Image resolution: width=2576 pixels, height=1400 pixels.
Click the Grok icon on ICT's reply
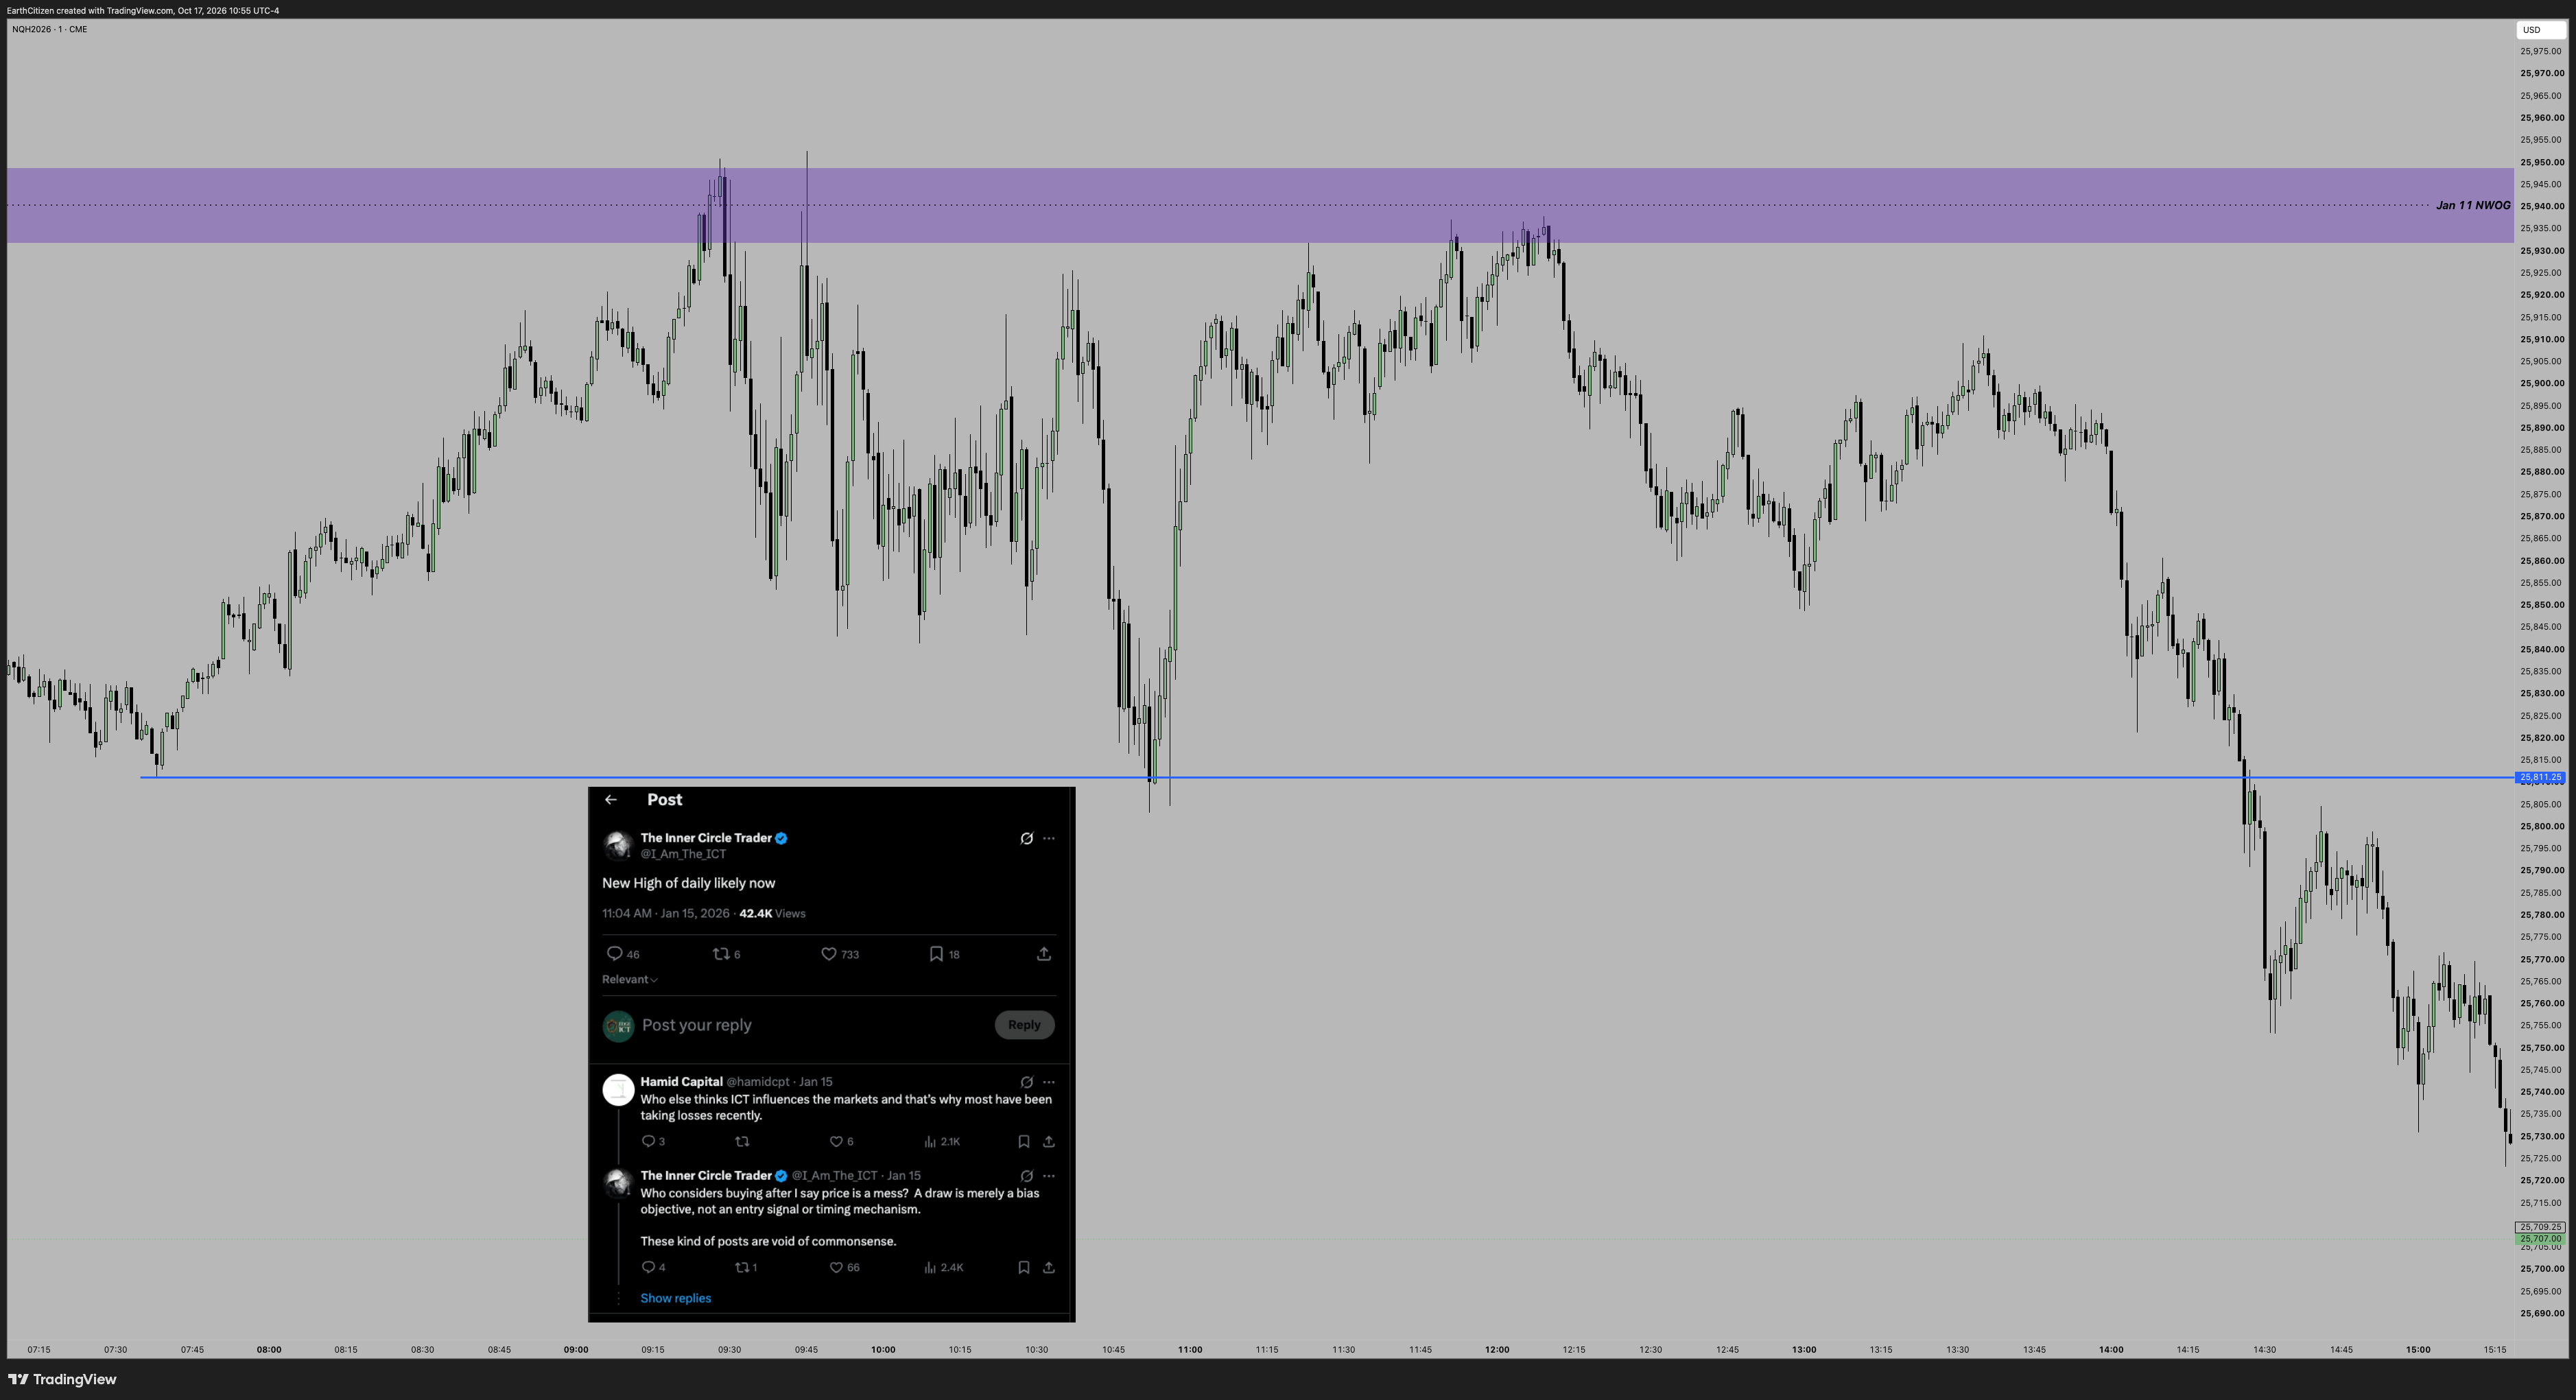(1026, 1176)
